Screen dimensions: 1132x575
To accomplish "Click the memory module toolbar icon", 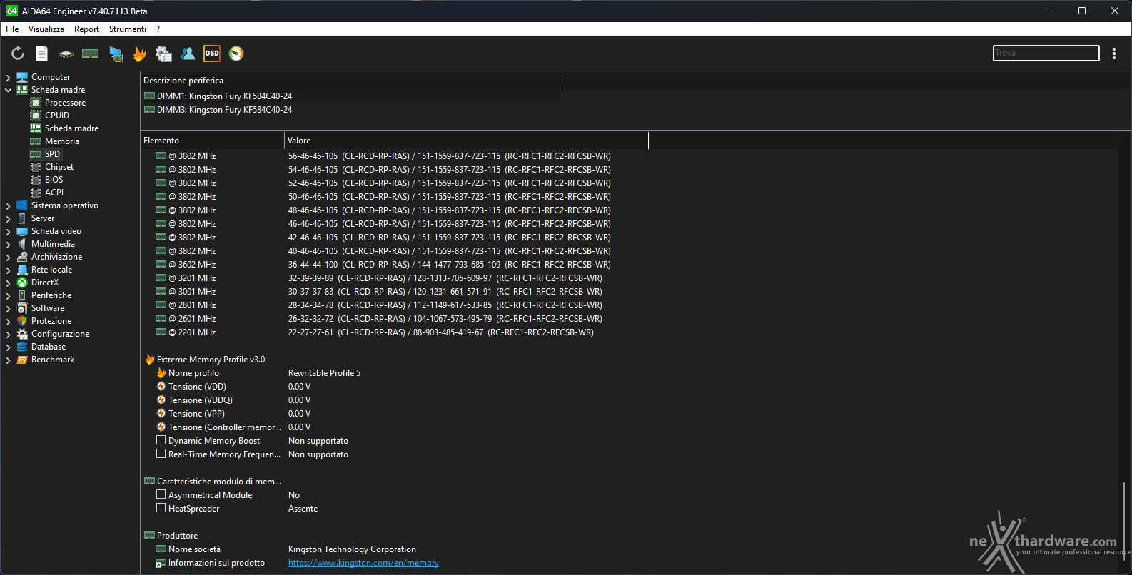I will (x=90, y=54).
